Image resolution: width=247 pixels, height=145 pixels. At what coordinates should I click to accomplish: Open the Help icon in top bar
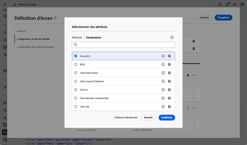coord(220,5)
